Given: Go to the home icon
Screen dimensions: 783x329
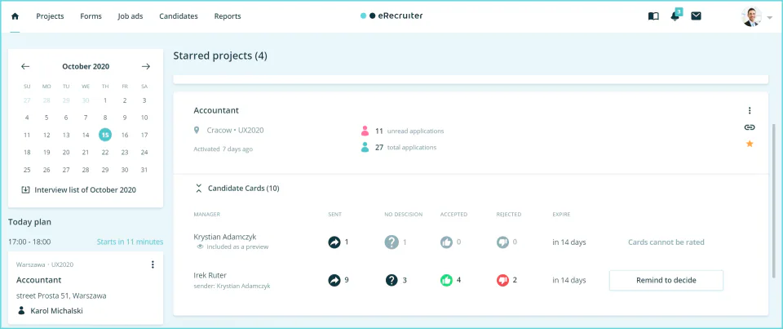Looking at the screenshot, I should [x=15, y=16].
